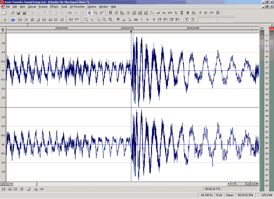Click Play All in transport toolbar
Screen dimensions: 274x199
[x=20, y=20]
